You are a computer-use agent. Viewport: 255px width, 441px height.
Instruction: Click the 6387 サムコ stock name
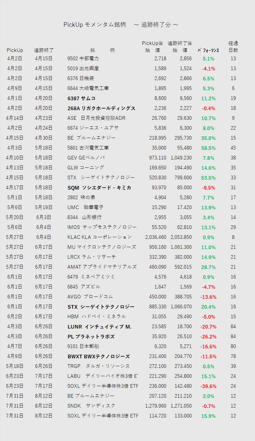coord(81,98)
